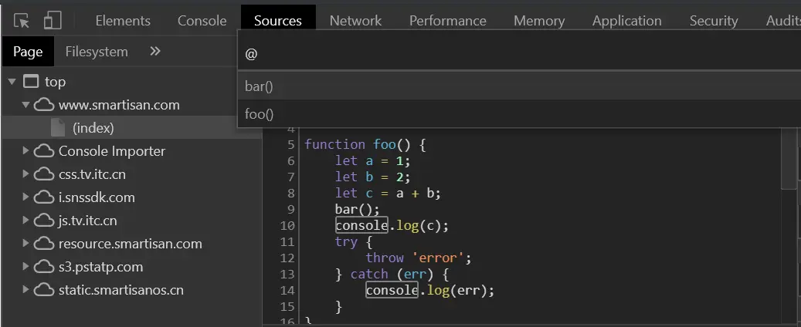Switch to the Console tab

point(202,21)
